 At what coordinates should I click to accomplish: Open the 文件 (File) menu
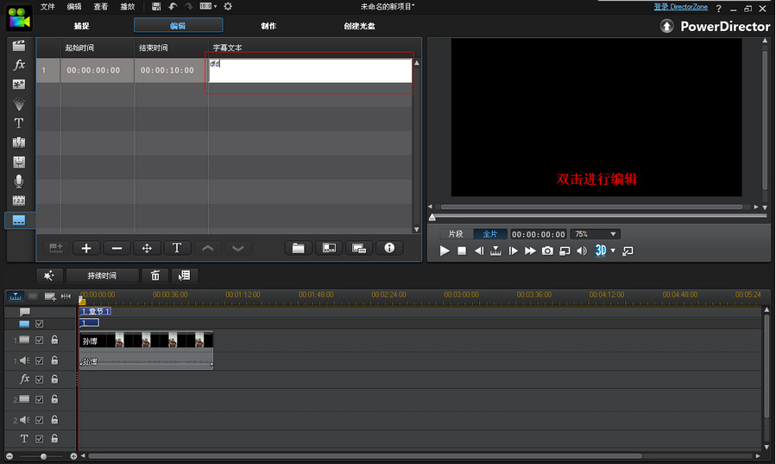point(47,6)
